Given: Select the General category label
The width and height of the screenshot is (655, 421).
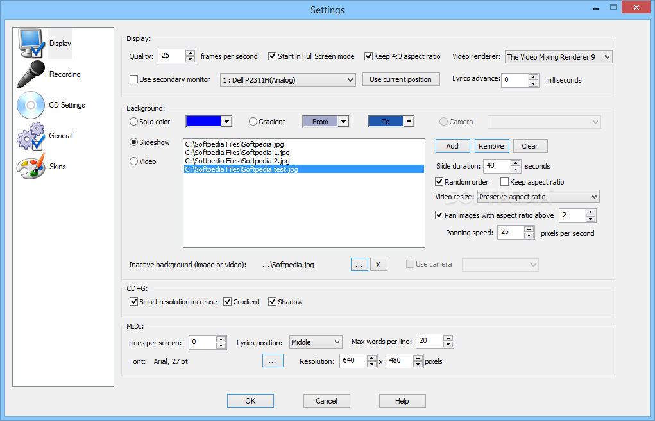Looking at the screenshot, I should pyautogui.click(x=61, y=136).
